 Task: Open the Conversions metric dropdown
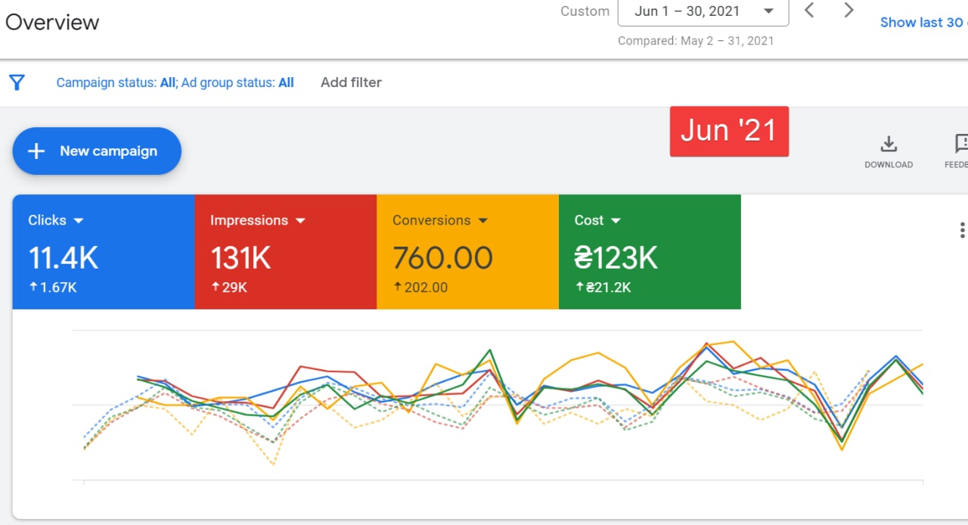click(484, 220)
